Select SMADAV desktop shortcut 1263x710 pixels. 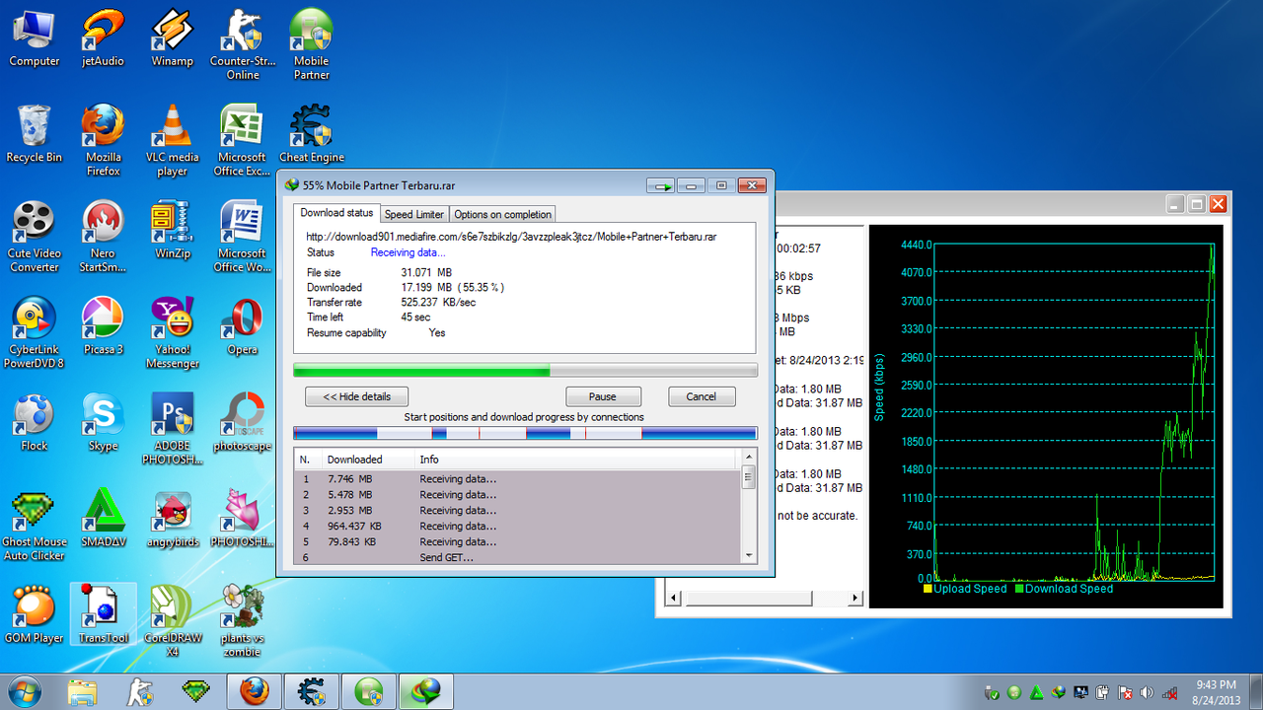[x=104, y=519]
